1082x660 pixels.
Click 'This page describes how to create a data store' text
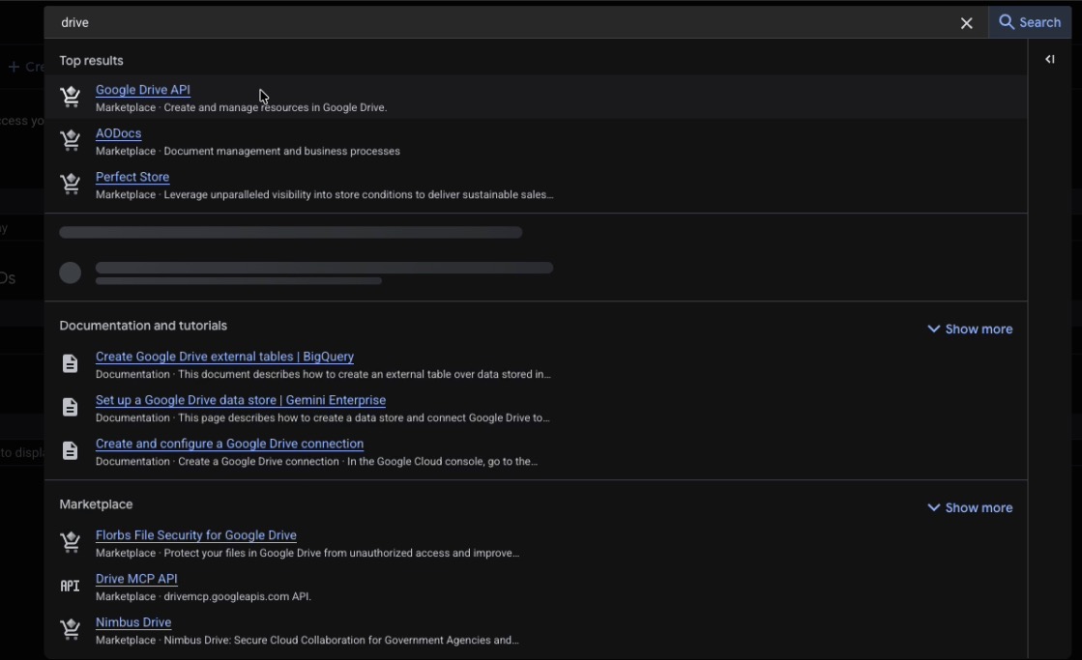[x=364, y=417]
